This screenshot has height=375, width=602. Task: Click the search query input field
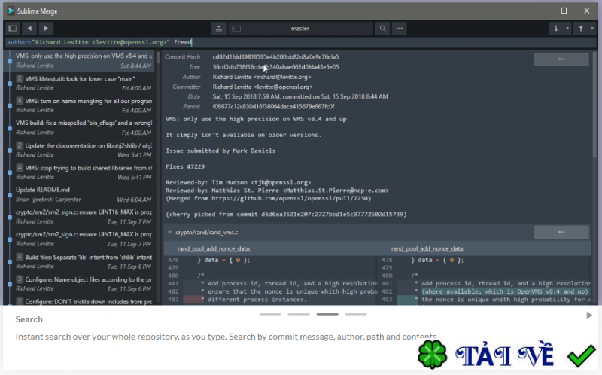299,42
